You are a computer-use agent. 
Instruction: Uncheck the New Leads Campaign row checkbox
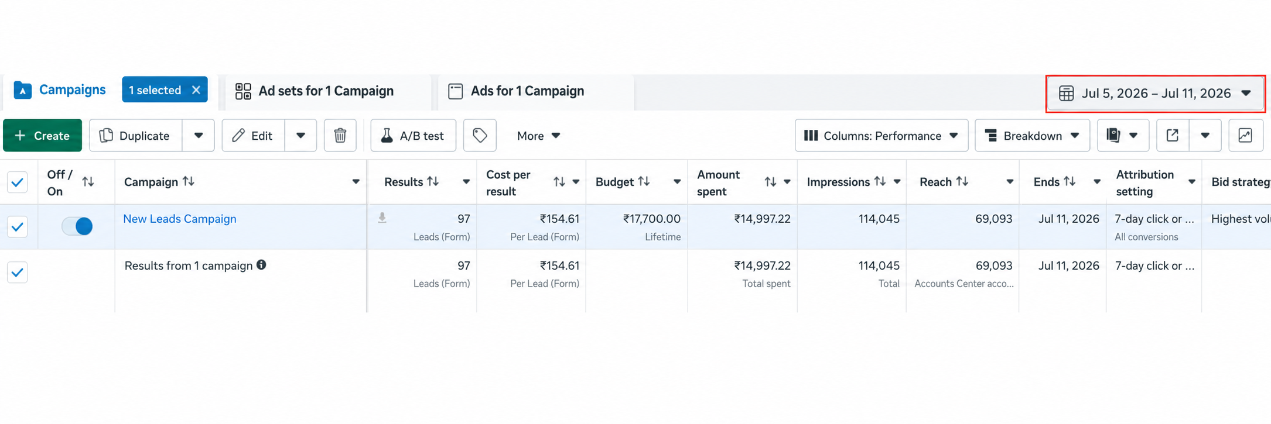18,227
